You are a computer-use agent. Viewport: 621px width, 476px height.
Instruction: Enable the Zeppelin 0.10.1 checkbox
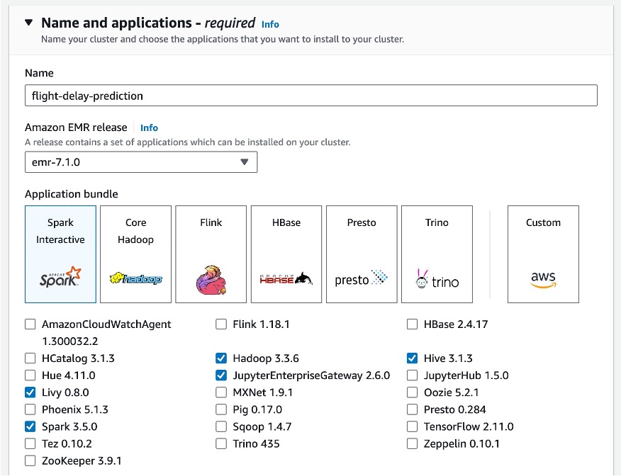[x=413, y=444]
